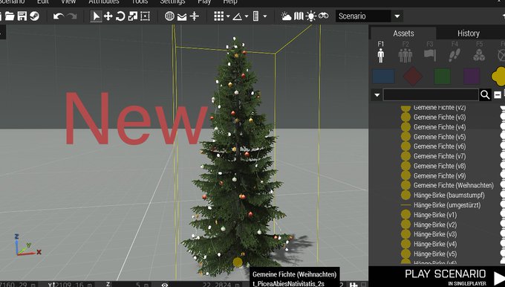Activate the Rotation widget
The height and width of the screenshot is (287, 505).
tap(120, 16)
